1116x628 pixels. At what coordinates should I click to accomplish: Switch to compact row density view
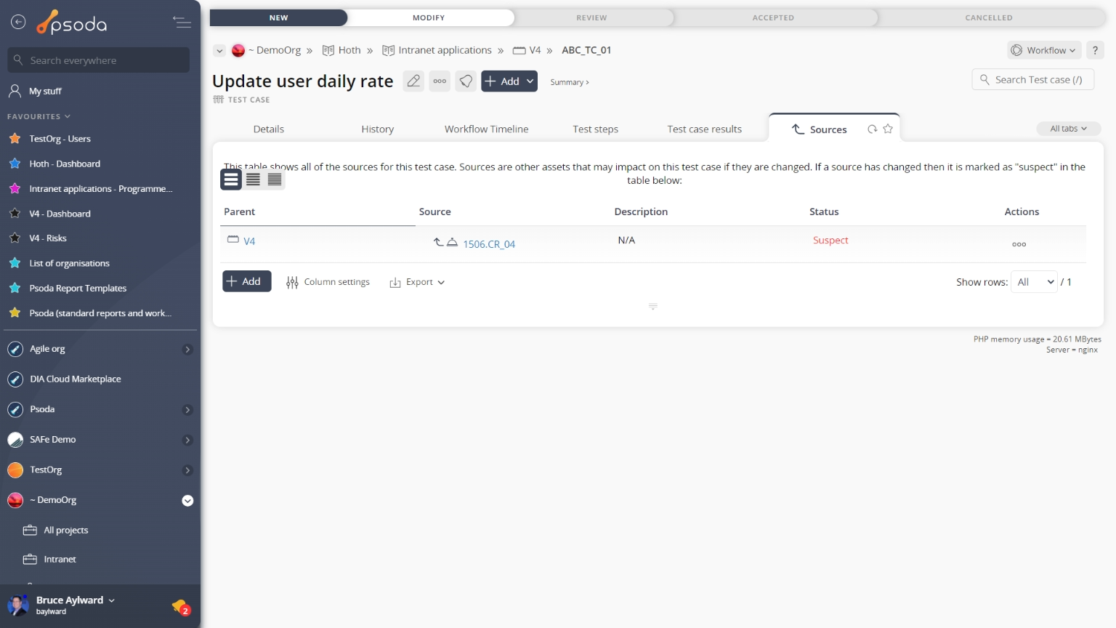click(275, 180)
